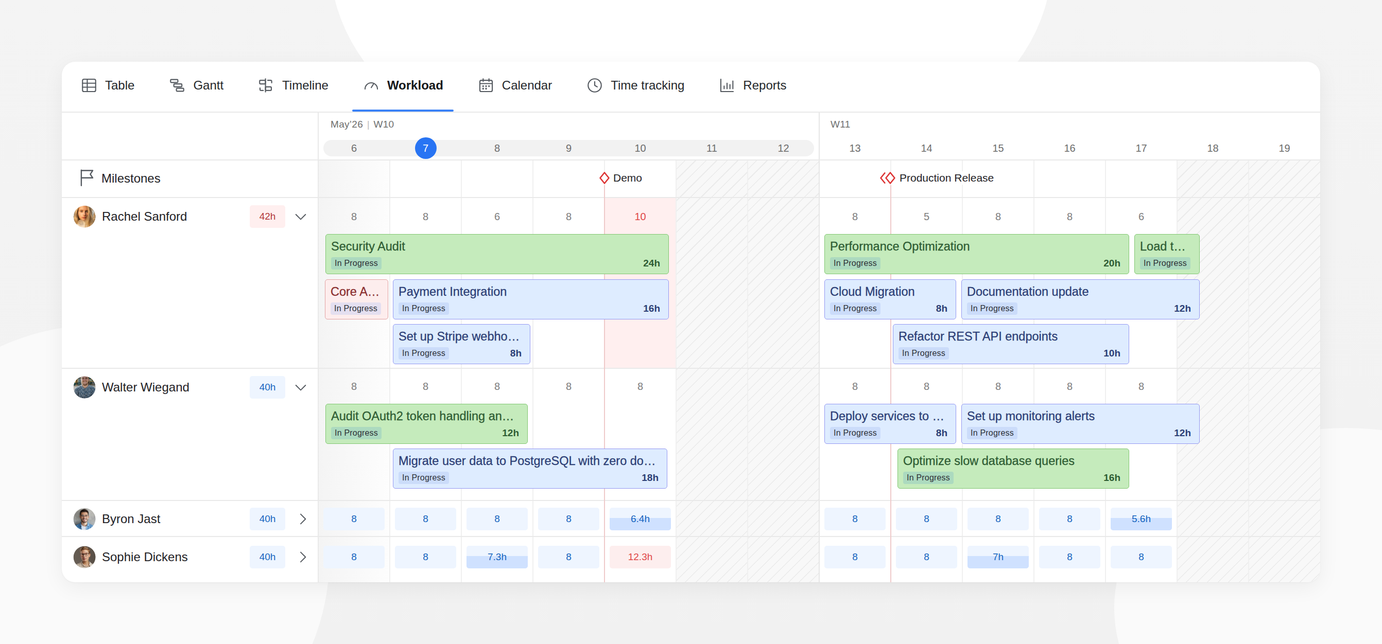Image resolution: width=1382 pixels, height=644 pixels.
Task: Switch to the Table tab
Action: coord(108,86)
